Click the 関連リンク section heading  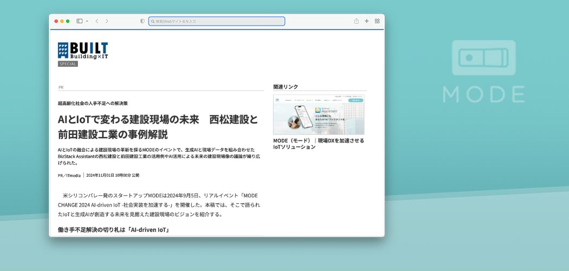[x=286, y=87]
